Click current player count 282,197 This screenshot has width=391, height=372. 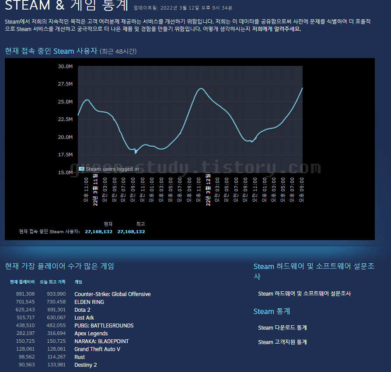(x=25, y=333)
